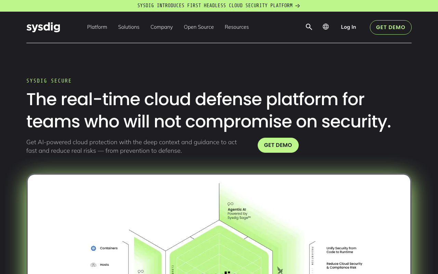Image resolution: width=438 pixels, height=274 pixels.
Task: Click the Agentic AI infinity icon
Action: [x=230, y=204]
